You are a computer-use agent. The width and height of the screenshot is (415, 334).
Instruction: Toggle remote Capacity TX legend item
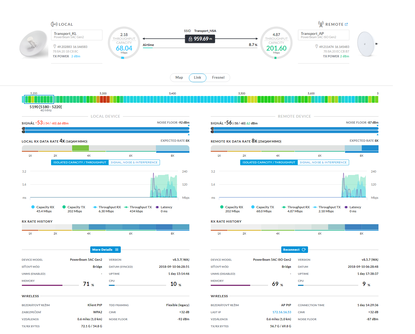263,209
